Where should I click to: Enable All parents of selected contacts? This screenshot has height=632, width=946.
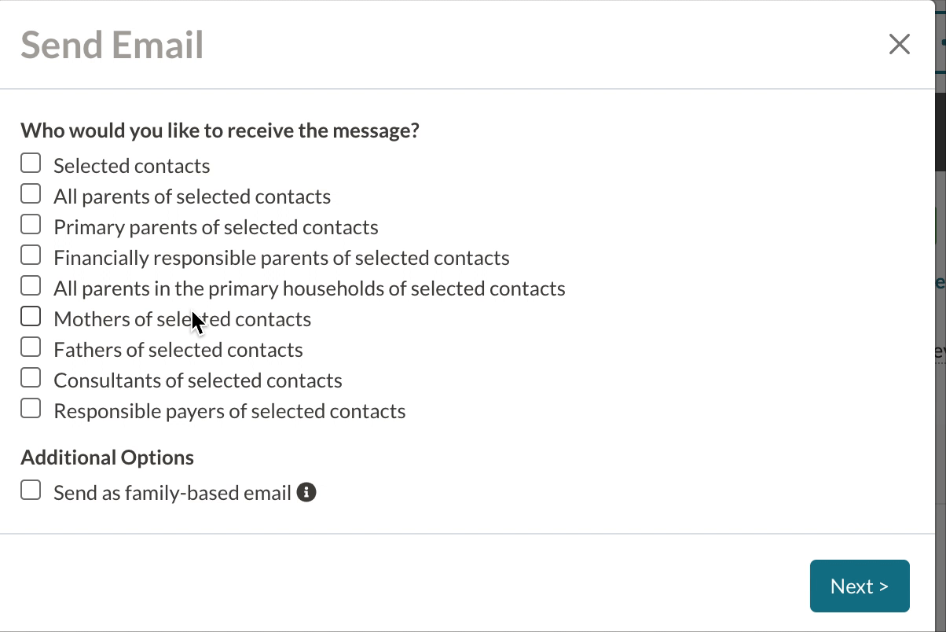[31, 193]
